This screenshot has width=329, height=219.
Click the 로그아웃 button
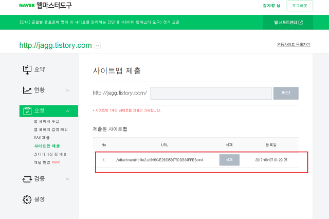300,6
